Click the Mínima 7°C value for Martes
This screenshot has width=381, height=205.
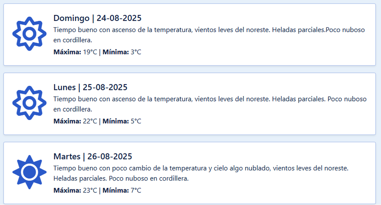tap(122, 191)
